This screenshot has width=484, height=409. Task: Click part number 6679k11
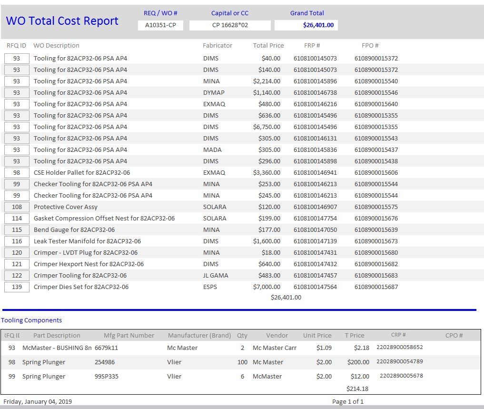106,348
